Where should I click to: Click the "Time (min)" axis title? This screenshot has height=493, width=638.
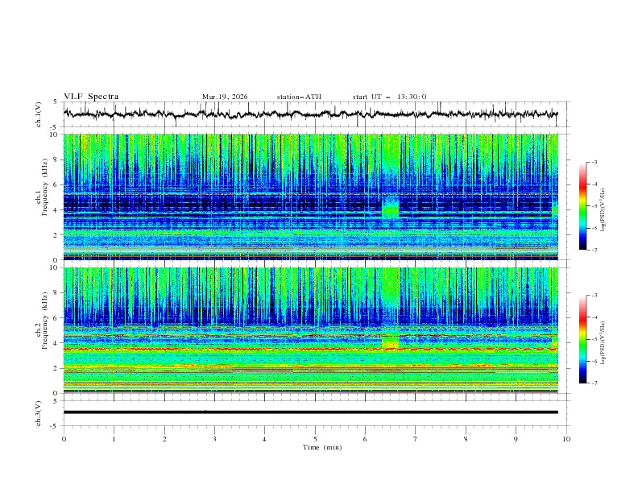(x=322, y=447)
